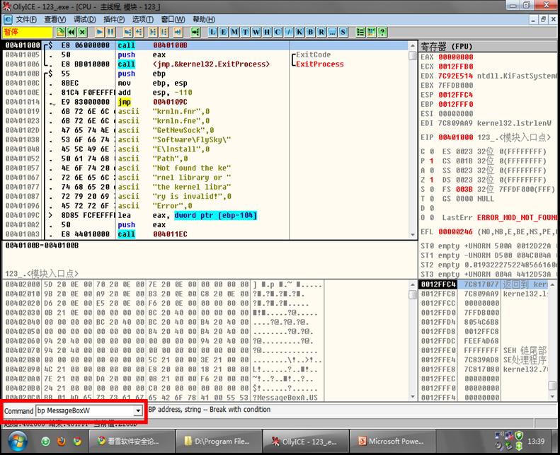The width and height of the screenshot is (560, 455).
Task: Select disassembly row at address 00401000
Action: pyautogui.click(x=205, y=45)
